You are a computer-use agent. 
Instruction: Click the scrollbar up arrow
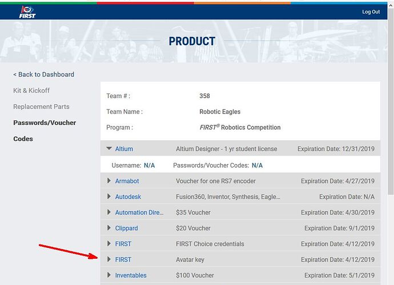click(x=391, y=5)
